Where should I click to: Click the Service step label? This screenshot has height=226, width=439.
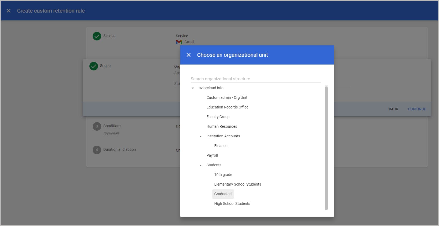tap(109, 36)
